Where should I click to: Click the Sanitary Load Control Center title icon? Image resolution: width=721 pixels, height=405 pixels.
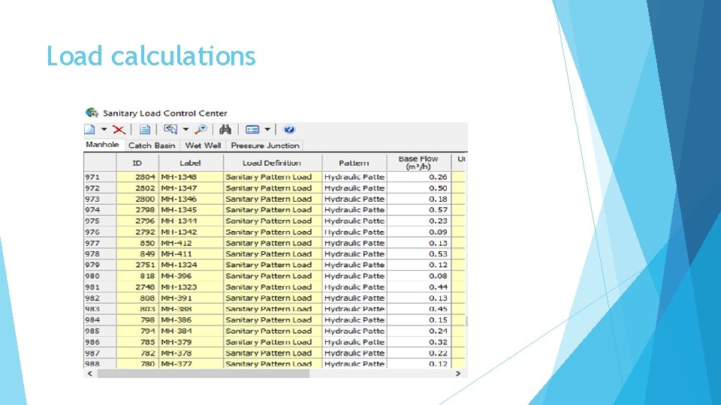point(92,112)
